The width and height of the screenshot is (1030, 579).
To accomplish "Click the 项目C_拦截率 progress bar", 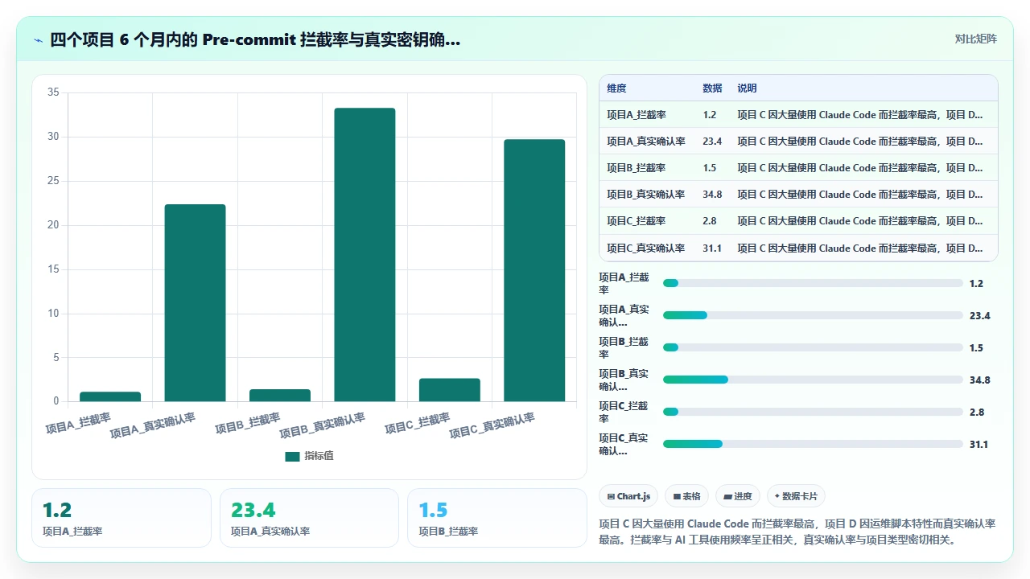I will click(813, 412).
